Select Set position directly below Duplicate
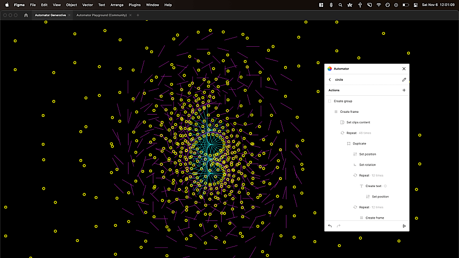 [367, 154]
